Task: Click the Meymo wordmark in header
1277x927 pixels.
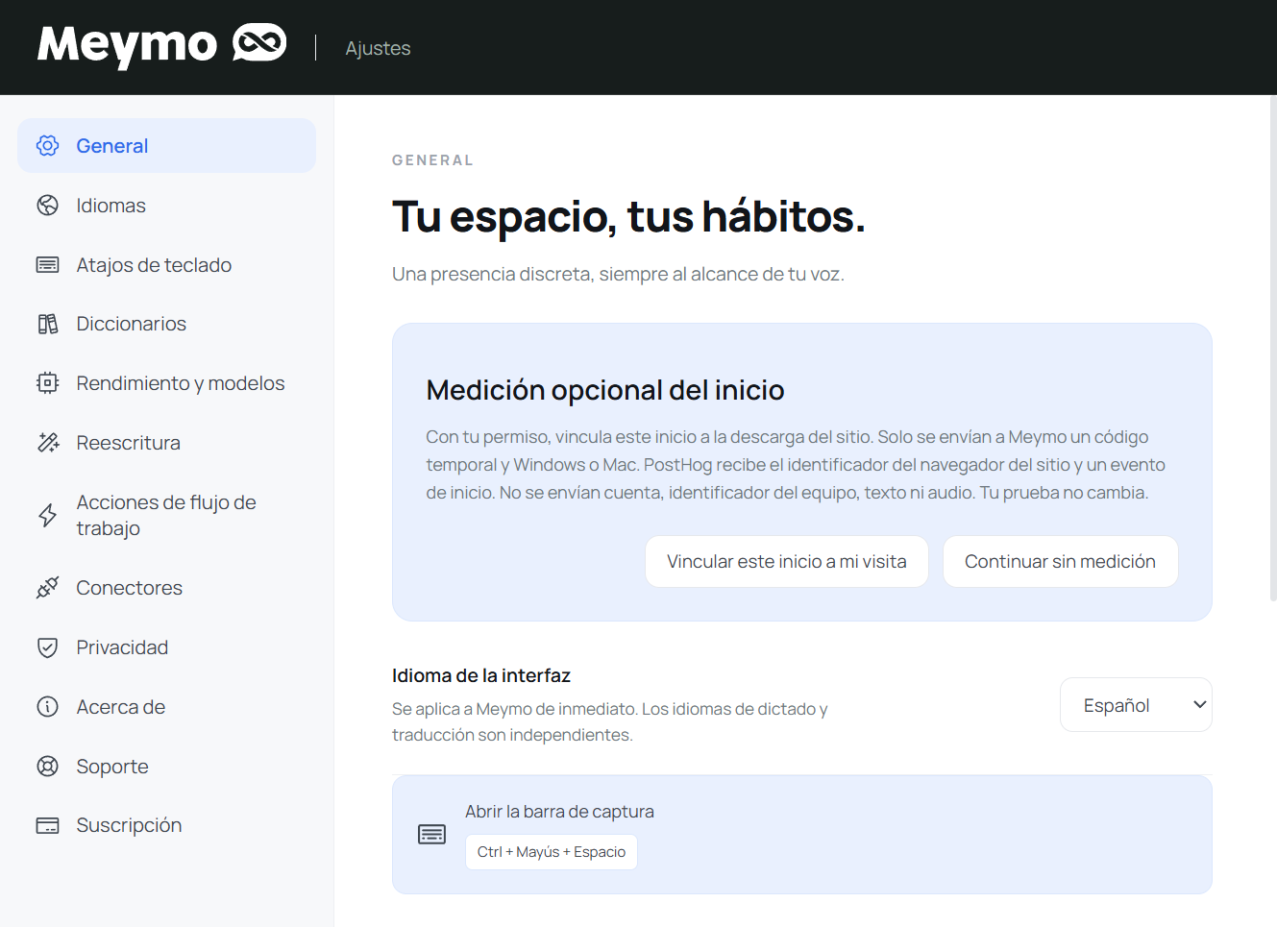Action: tap(128, 45)
